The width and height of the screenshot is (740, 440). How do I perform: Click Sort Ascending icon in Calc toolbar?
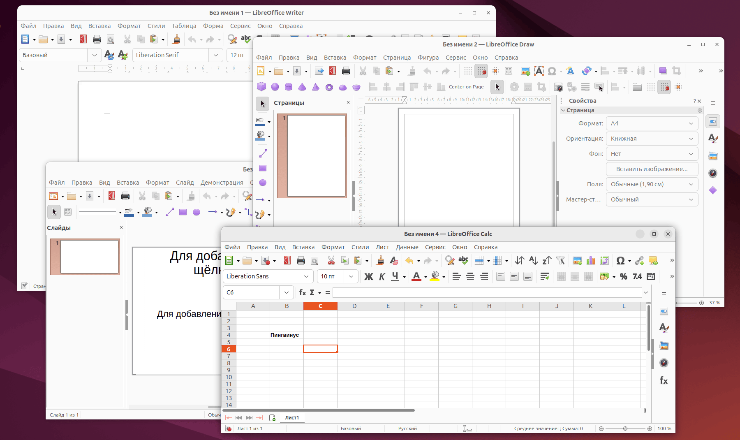pyautogui.click(x=533, y=260)
